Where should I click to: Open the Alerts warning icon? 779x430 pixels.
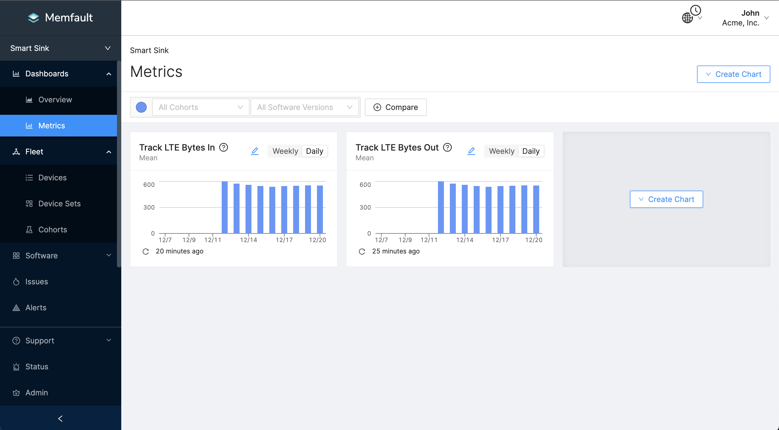coord(16,307)
